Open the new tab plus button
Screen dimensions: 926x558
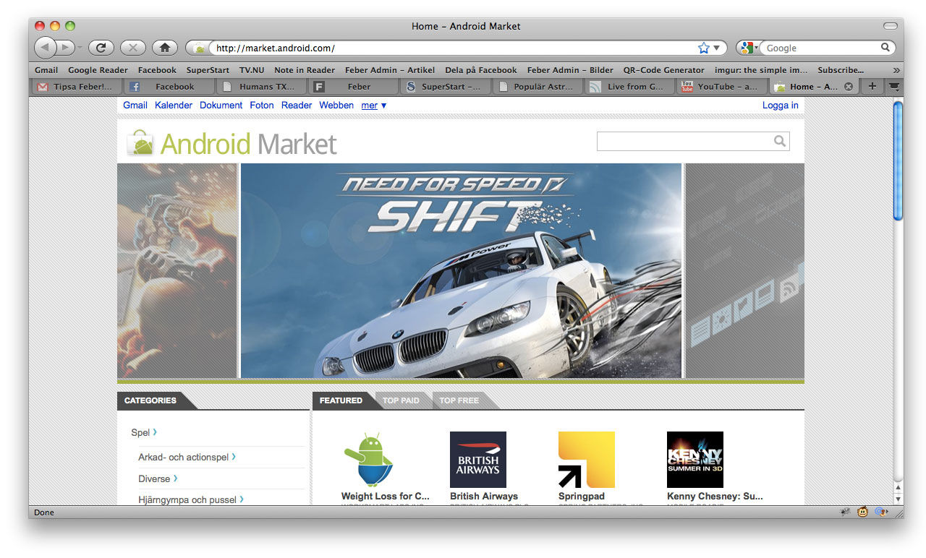pos(872,87)
